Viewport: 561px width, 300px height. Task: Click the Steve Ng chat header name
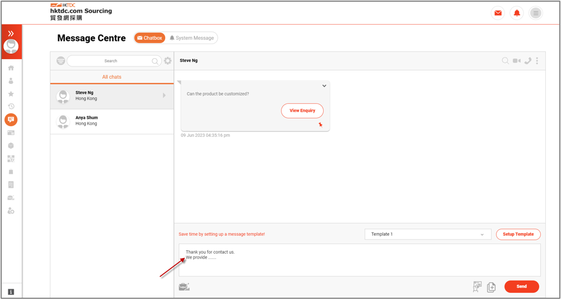click(x=189, y=61)
